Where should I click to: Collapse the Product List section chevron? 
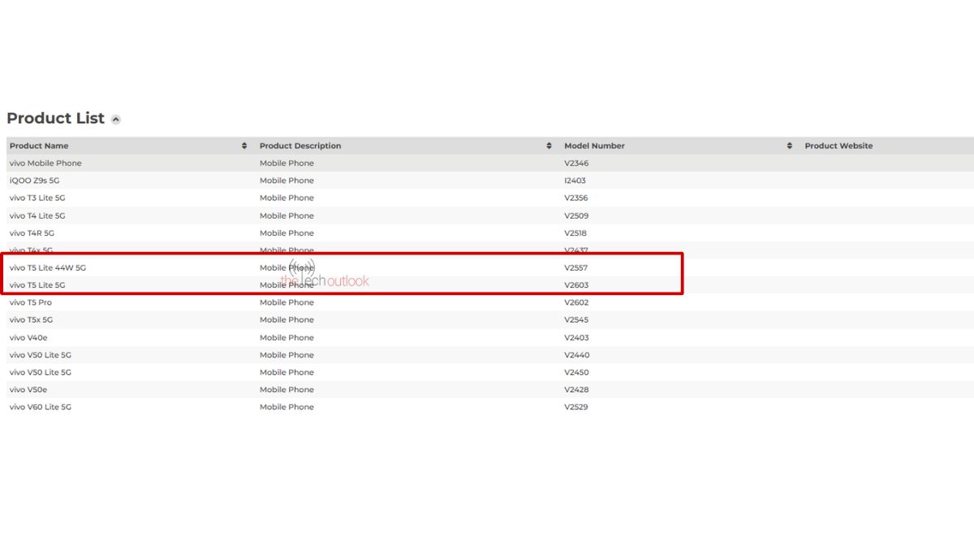116,120
